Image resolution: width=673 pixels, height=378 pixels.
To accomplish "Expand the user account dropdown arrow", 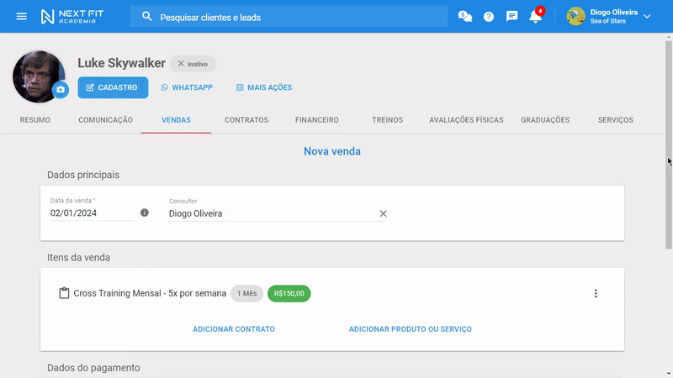I will [647, 17].
